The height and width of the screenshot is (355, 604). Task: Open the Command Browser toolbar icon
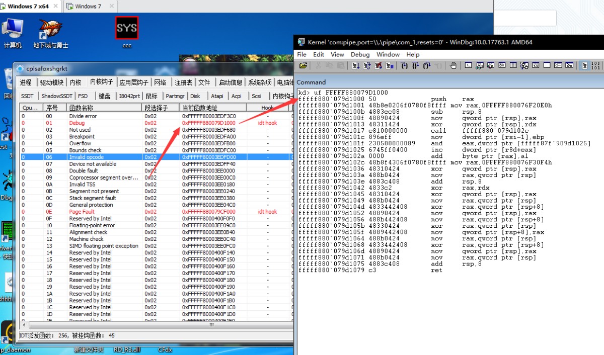click(x=569, y=65)
